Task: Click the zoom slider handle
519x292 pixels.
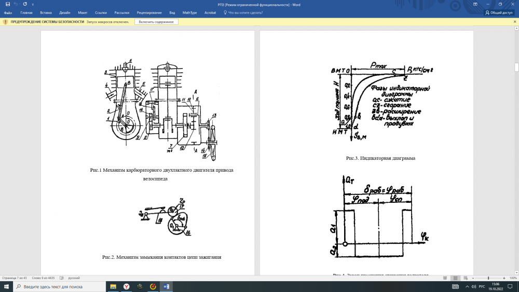Action: pyautogui.click(x=488, y=278)
